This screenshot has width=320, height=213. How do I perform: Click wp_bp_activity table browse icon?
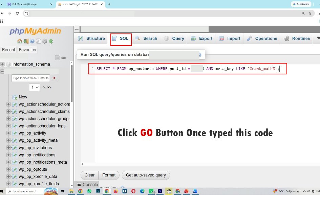tap(15, 133)
